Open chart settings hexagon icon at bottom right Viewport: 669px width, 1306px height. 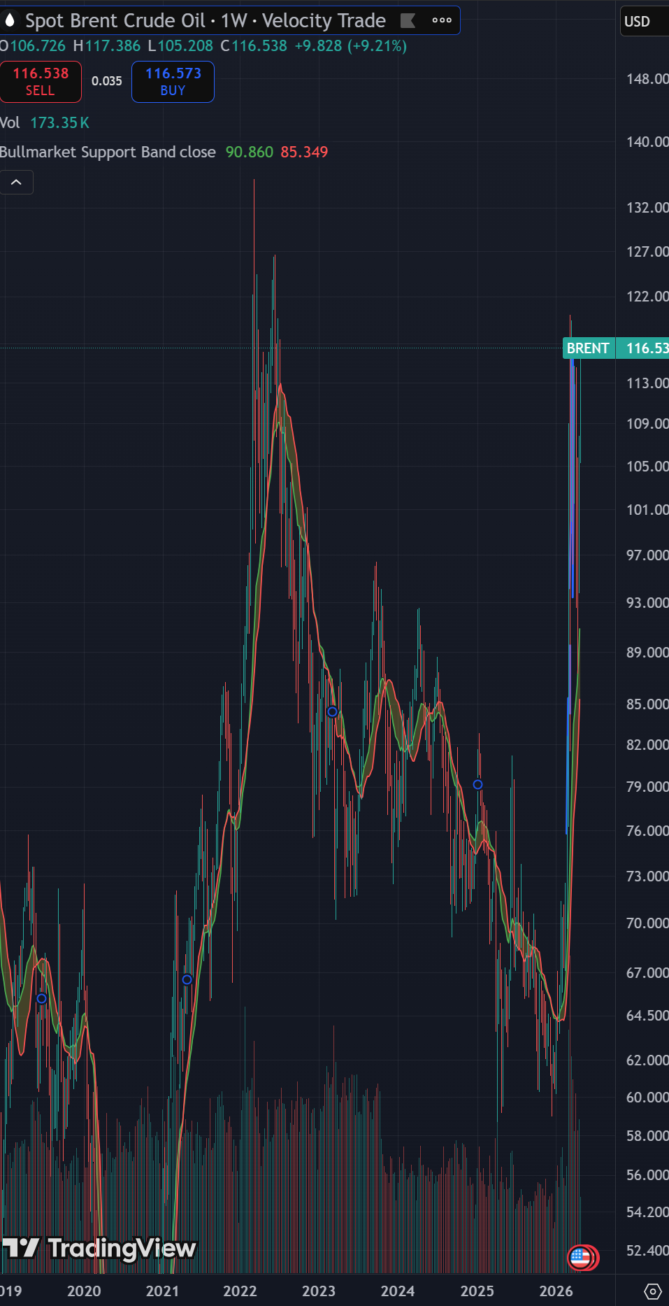652,1291
